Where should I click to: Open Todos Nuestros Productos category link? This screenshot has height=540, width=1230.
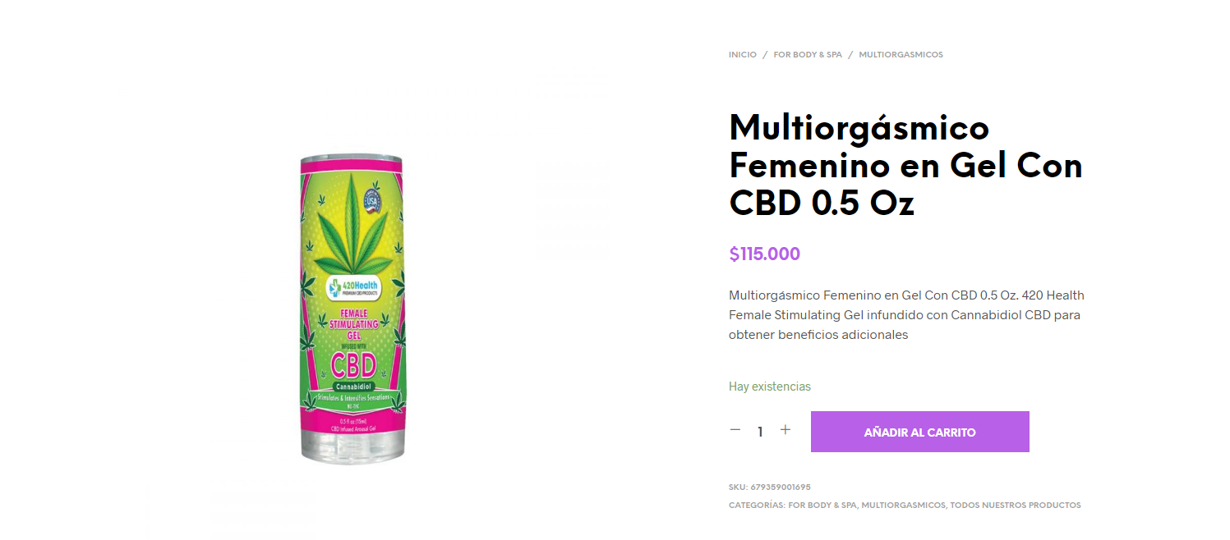click(1016, 506)
